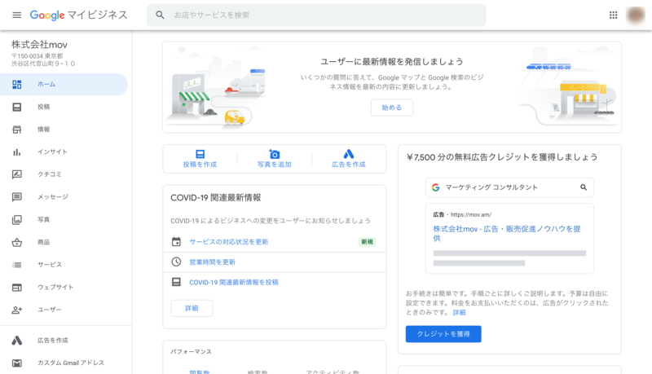
Task: Select ウェブサイト in the sidebar
Action: click(x=64, y=287)
